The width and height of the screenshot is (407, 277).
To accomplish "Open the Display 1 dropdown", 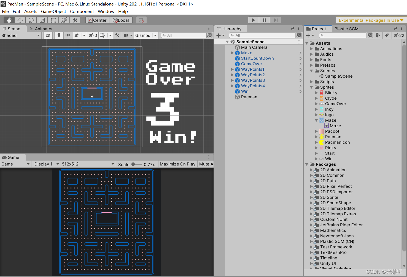I will pyautogui.click(x=46, y=164).
